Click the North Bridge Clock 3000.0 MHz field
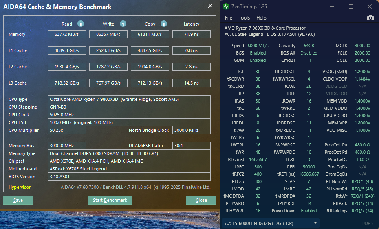 [x=192, y=130]
